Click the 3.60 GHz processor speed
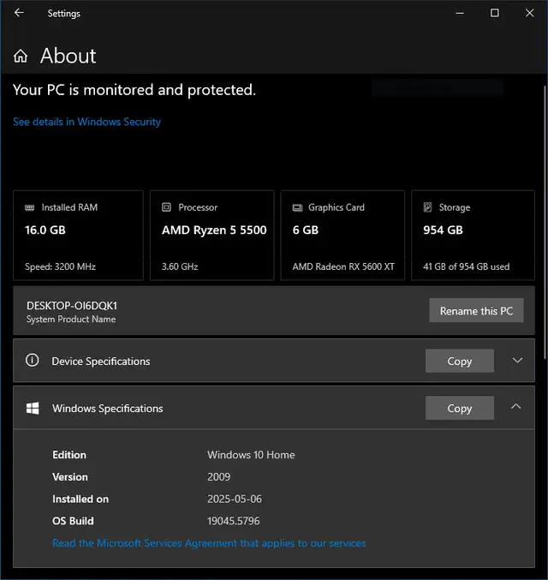 coord(180,266)
